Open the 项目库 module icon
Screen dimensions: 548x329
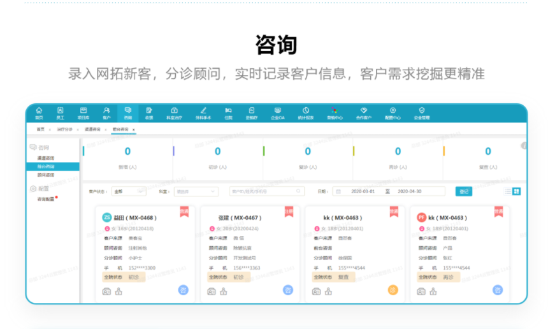(x=83, y=113)
